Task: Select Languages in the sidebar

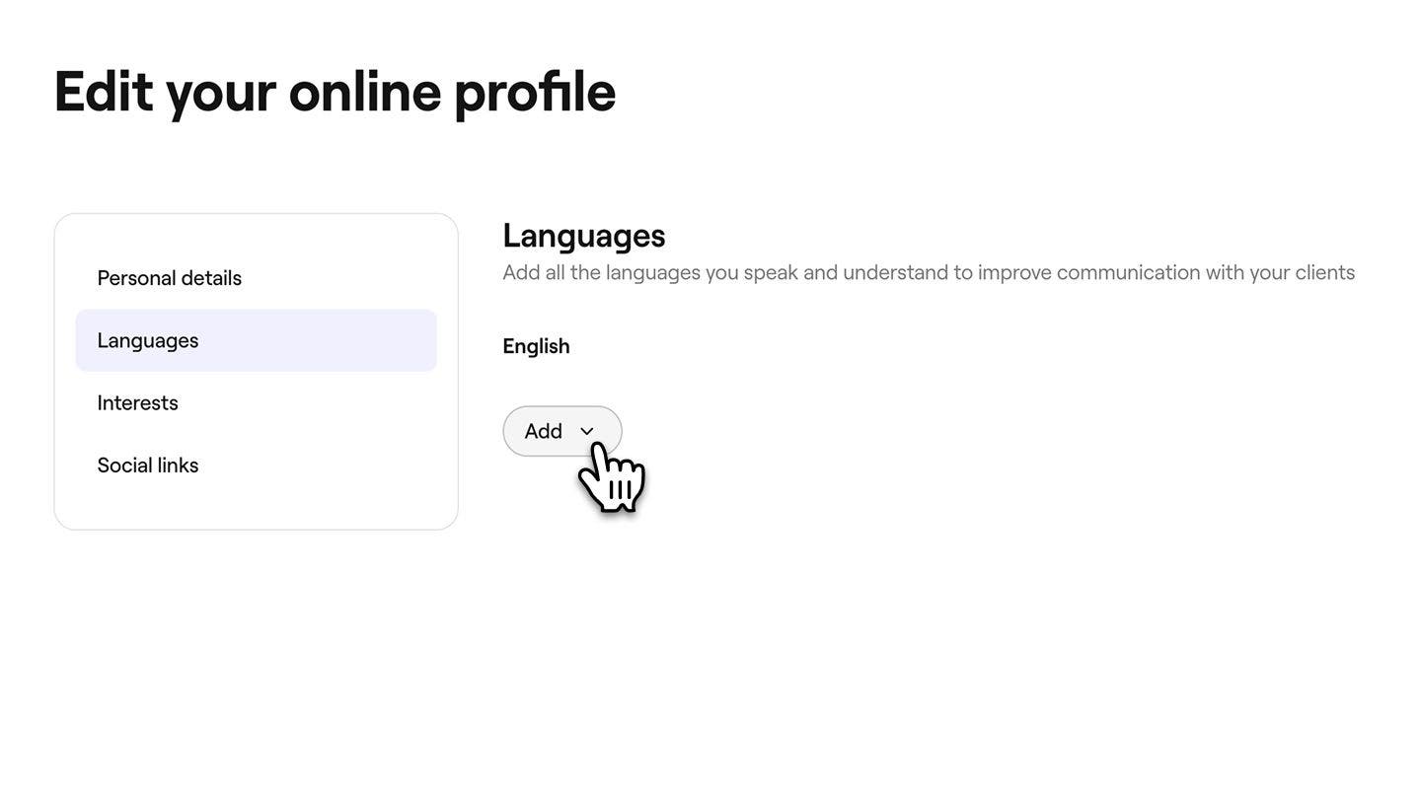Action: 148,340
